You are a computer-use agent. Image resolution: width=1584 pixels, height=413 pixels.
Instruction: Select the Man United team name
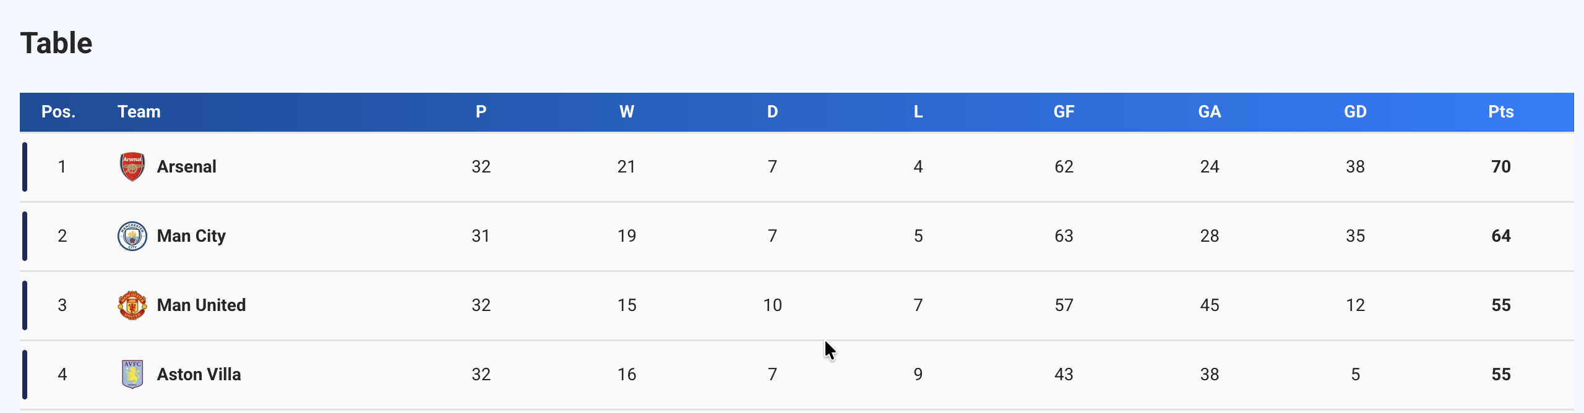201,305
